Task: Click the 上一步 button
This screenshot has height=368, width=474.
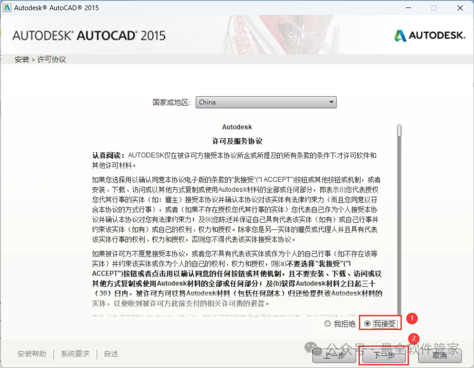Action: (x=334, y=355)
